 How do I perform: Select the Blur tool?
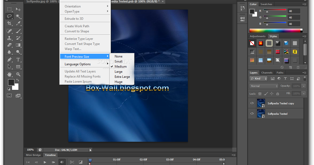click(9, 52)
